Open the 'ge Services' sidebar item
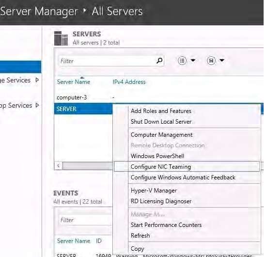Screen dimensions: 267x257 point(16,80)
